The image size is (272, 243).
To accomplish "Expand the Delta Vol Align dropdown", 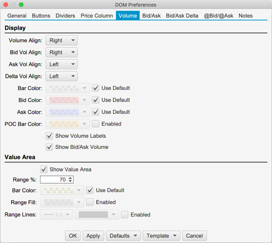I will click(x=62, y=76).
